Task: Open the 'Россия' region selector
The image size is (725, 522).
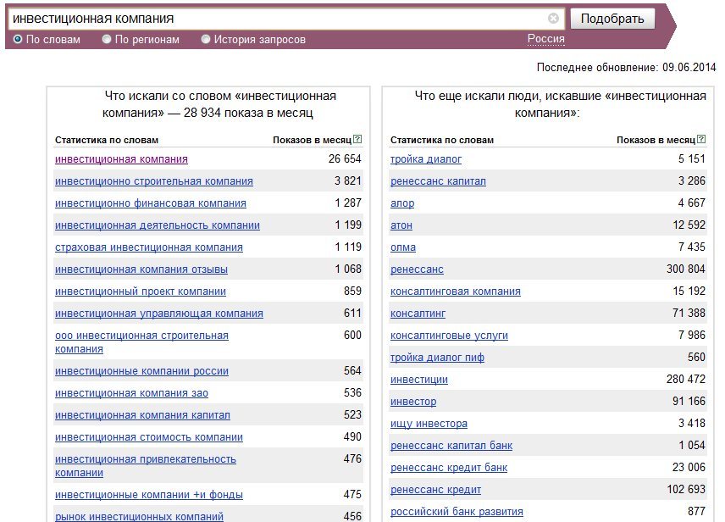Action: [546, 39]
